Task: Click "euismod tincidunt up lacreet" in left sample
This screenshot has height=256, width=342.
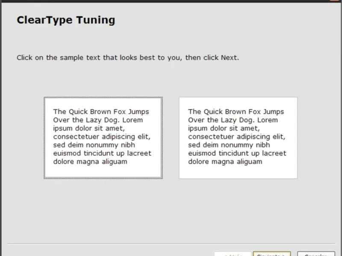Action: coord(102,153)
